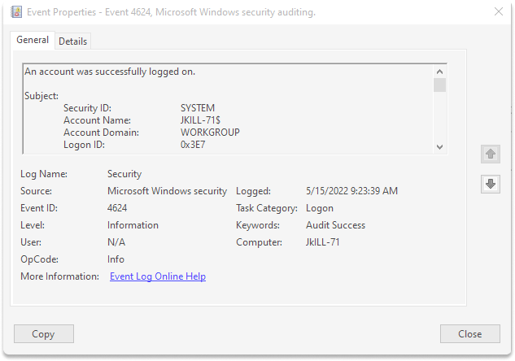Image resolution: width=515 pixels, height=361 pixels.
Task: Select the Security ID value SYSTEM
Action: pos(198,108)
